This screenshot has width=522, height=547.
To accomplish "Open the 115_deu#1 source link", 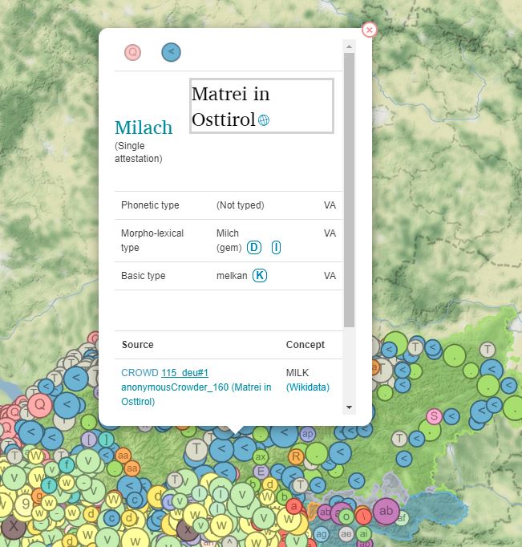I will click(184, 373).
